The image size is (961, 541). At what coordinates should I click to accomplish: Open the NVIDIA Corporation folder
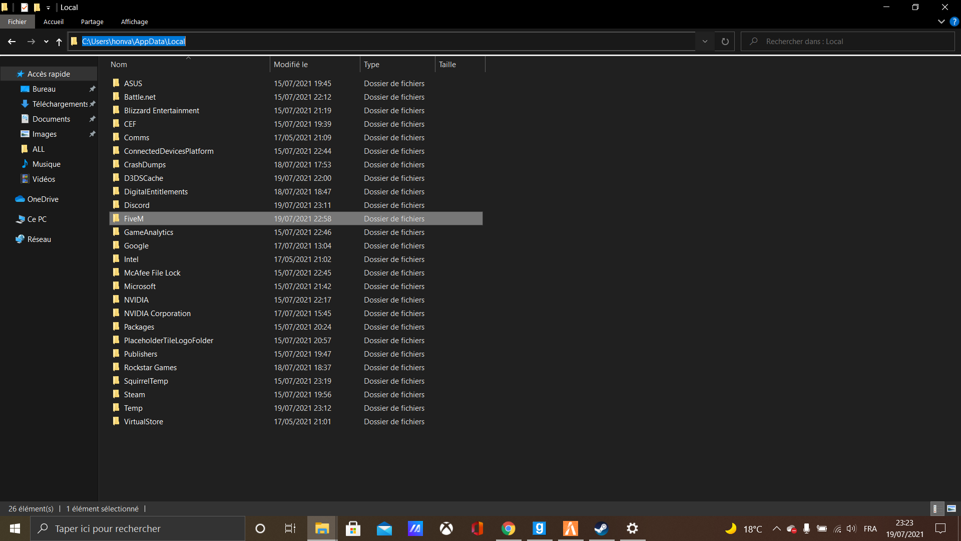158,313
